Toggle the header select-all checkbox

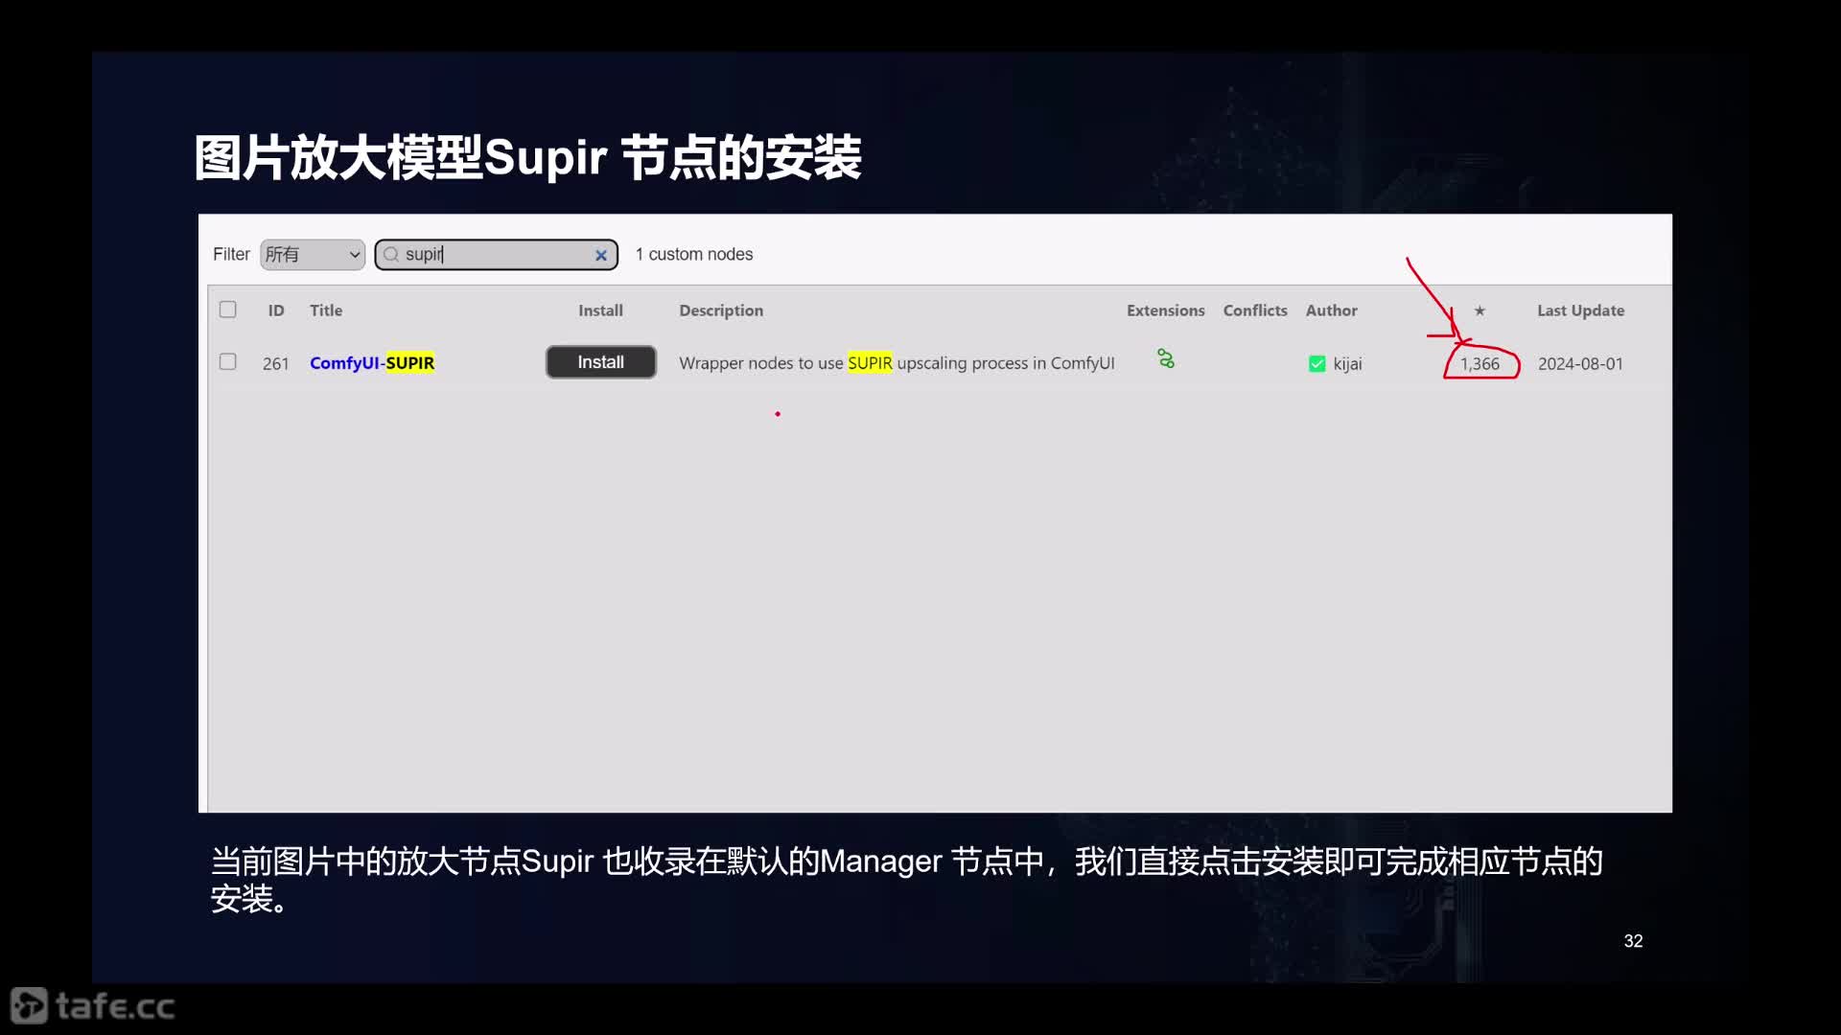pyautogui.click(x=227, y=310)
